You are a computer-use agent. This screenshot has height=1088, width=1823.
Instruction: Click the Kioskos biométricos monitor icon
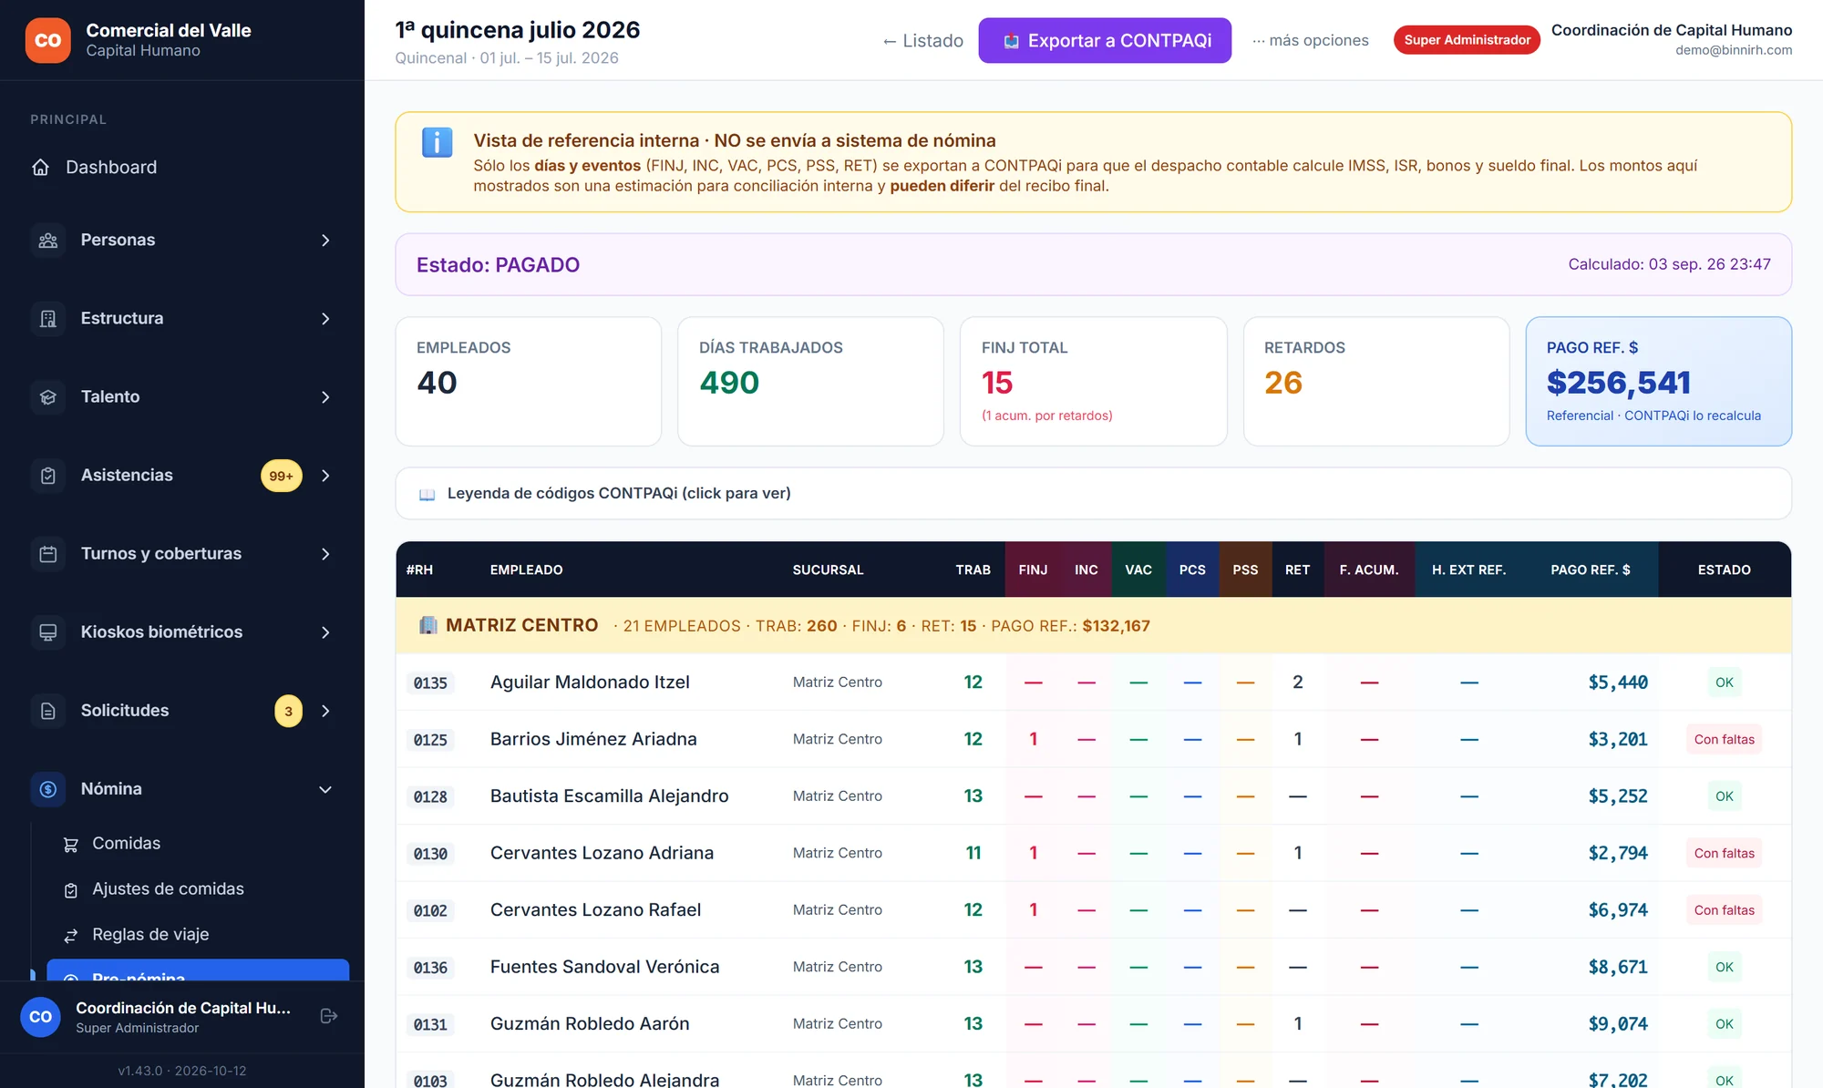coord(48,631)
